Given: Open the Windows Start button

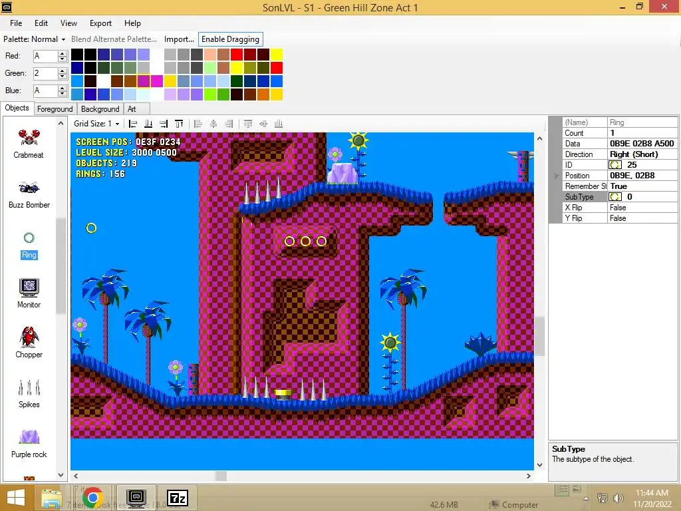Looking at the screenshot, I should (x=16, y=498).
